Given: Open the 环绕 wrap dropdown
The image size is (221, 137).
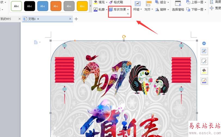Looking at the screenshot, I should (x=137, y=9).
